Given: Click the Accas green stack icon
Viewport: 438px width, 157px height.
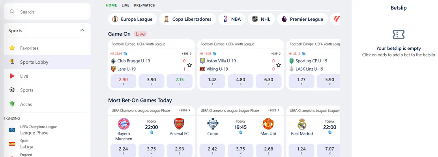Looking at the screenshot, I should pos(12,104).
